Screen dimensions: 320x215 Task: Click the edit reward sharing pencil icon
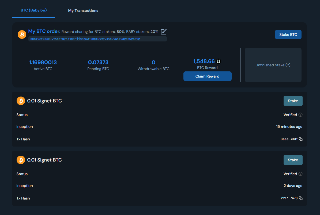[164, 32]
